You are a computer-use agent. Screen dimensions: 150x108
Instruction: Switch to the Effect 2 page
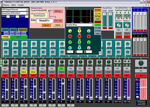click(13, 30)
